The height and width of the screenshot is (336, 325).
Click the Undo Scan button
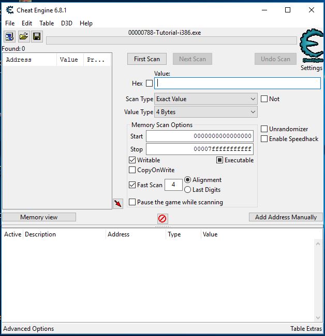coord(275,59)
